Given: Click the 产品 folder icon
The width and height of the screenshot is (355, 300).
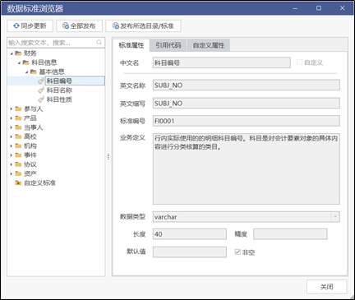Looking at the screenshot, I should tap(18, 118).
